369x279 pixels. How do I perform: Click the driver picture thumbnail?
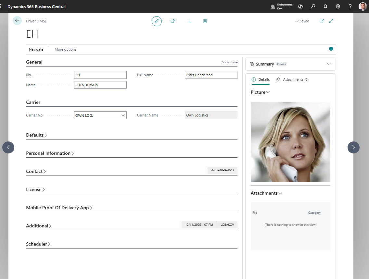[290, 142]
